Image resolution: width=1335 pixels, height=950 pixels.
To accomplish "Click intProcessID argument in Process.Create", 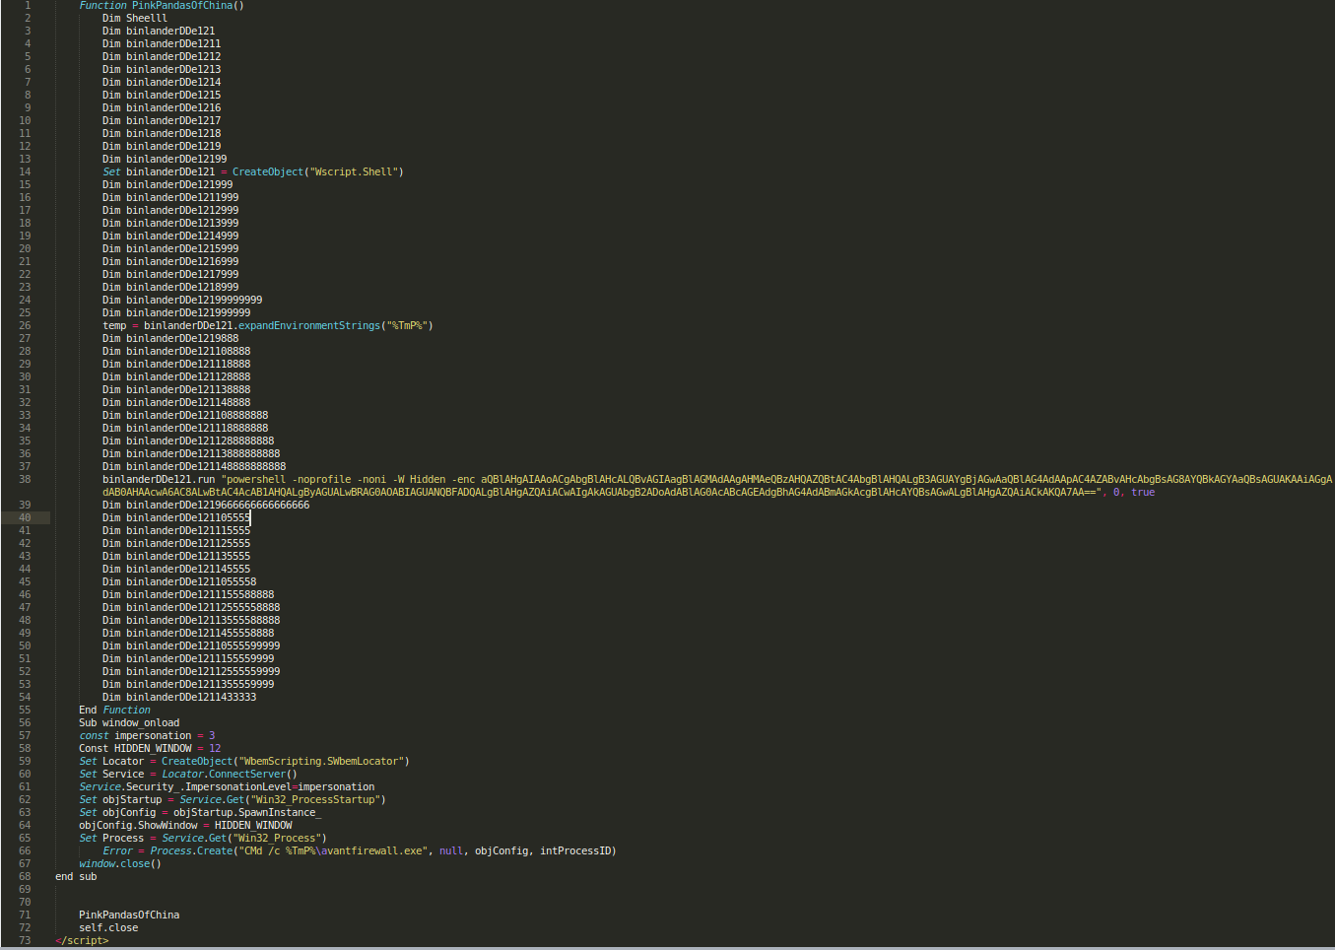I will pos(574,850).
